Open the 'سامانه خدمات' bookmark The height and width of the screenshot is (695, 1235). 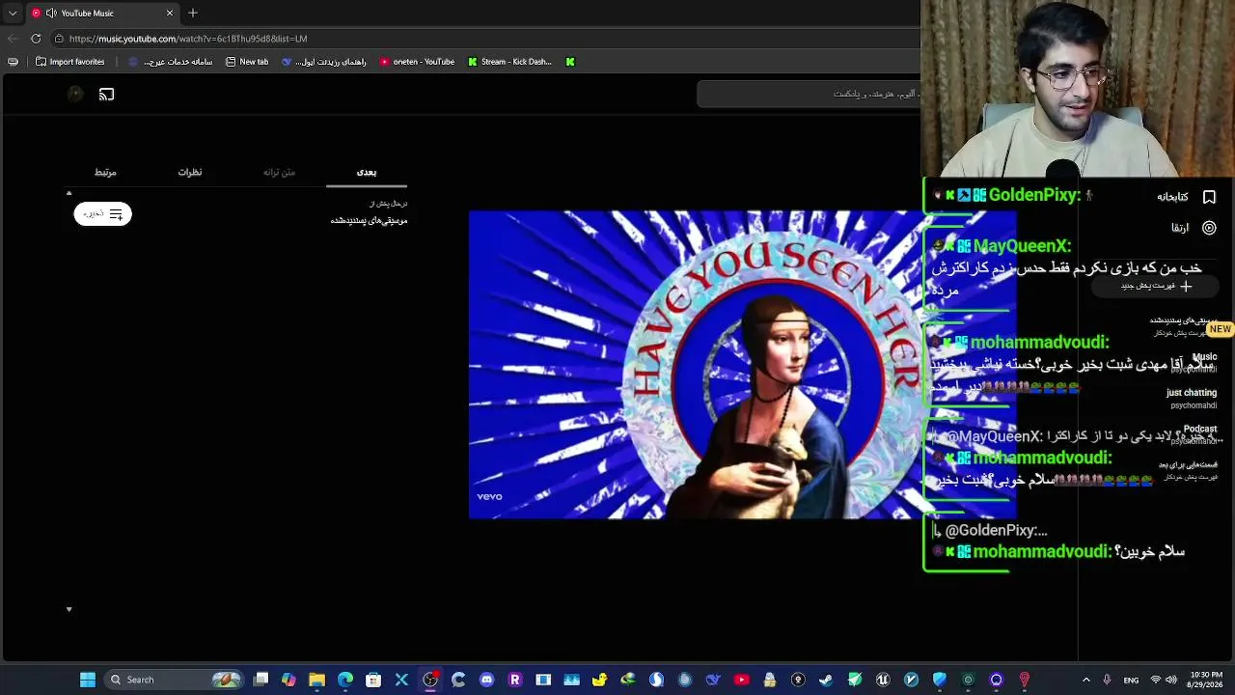pyautogui.click(x=171, y=62)
